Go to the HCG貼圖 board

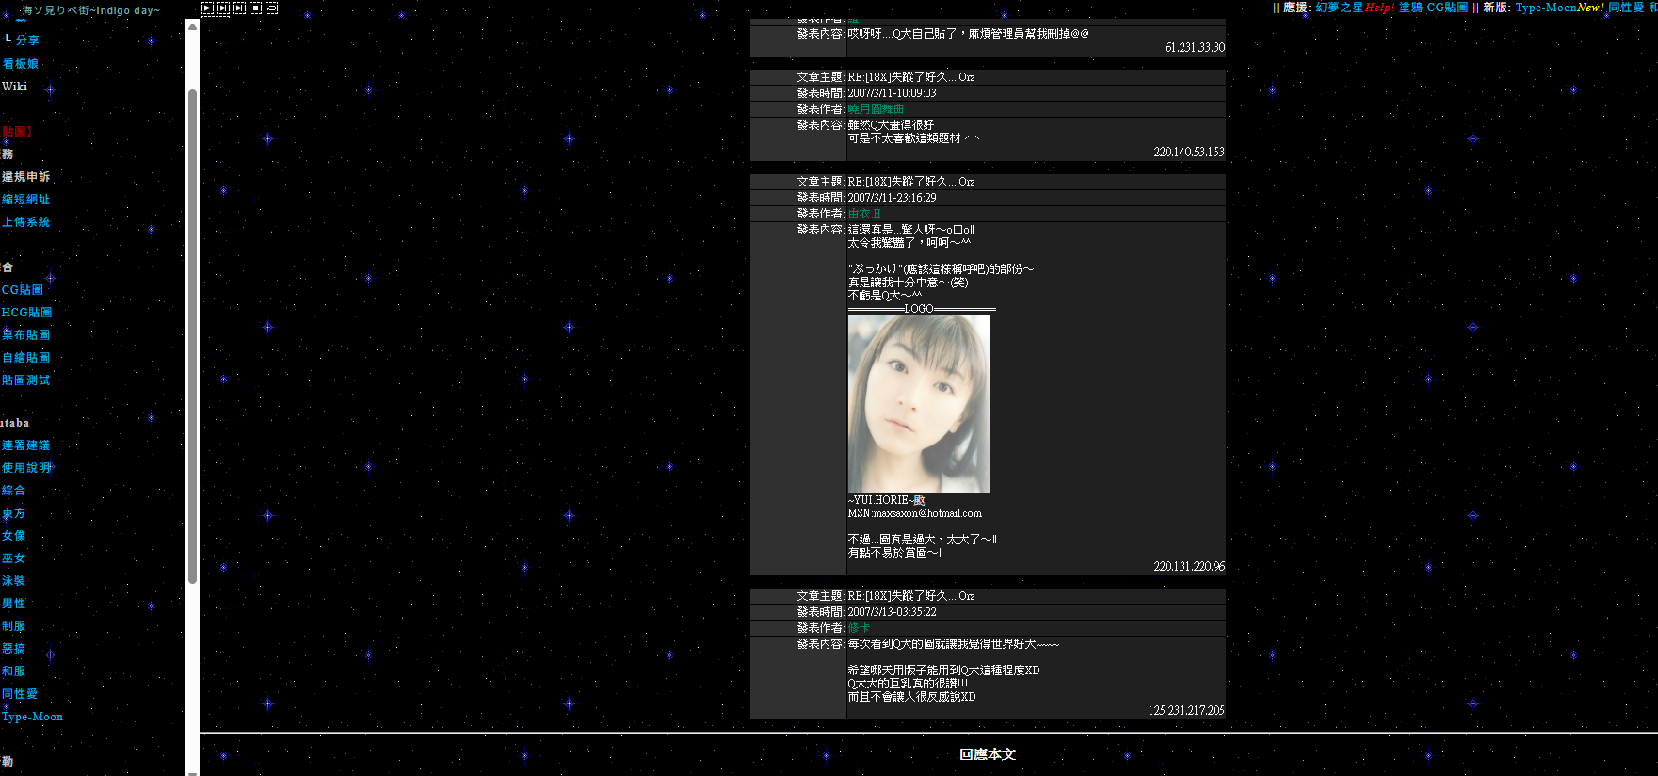coord(26,313)
